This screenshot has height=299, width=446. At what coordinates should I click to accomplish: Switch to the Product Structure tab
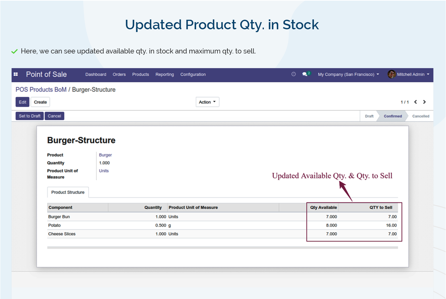coord(68,192)
